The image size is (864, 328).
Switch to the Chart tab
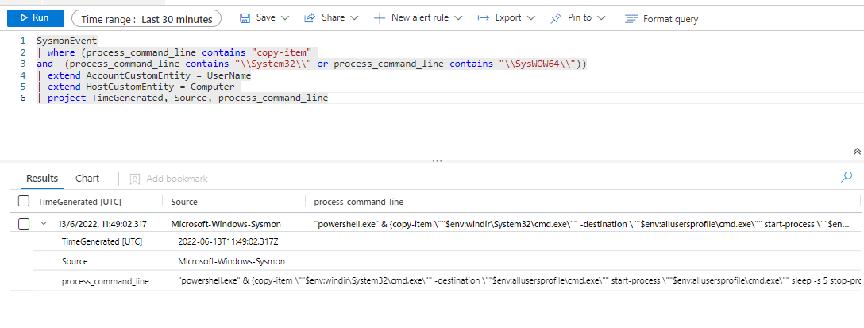(87, 179)
